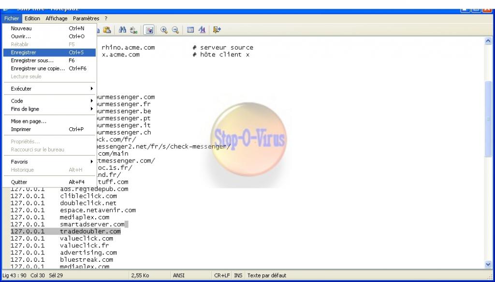Click the disabled Lecture seule entry
The height and width of the screenshot is (282, 495).
point(49,77)
